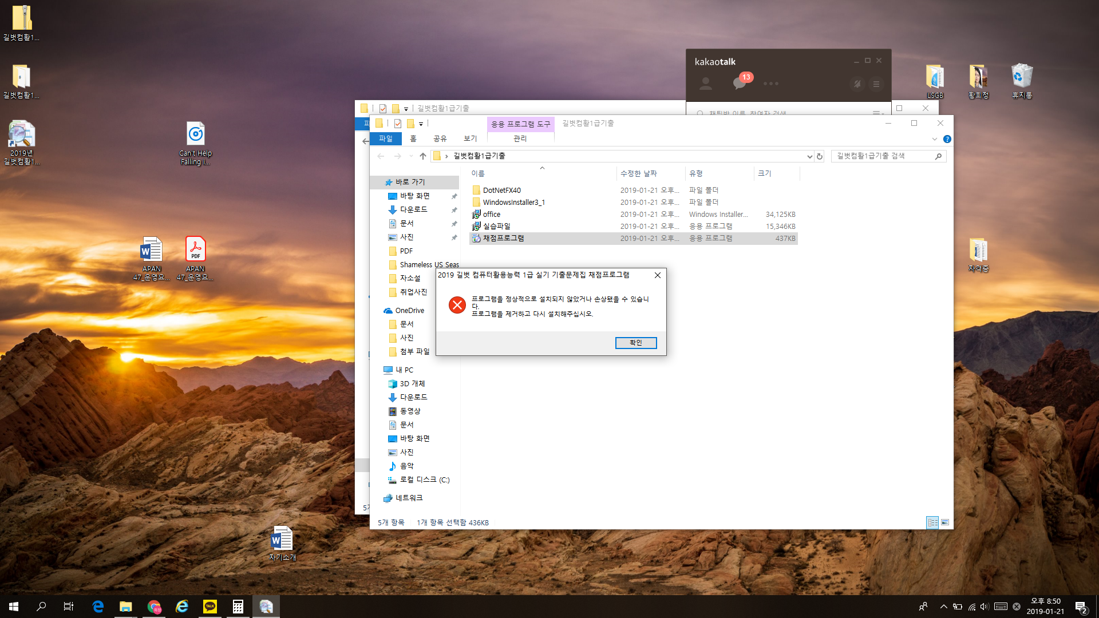Open the DotNetFX40 folder

[x=501, y=190]
